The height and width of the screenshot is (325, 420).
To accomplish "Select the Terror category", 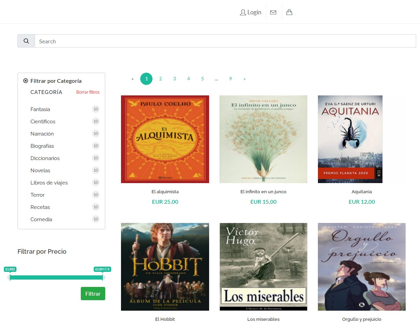I will (37, 195).
